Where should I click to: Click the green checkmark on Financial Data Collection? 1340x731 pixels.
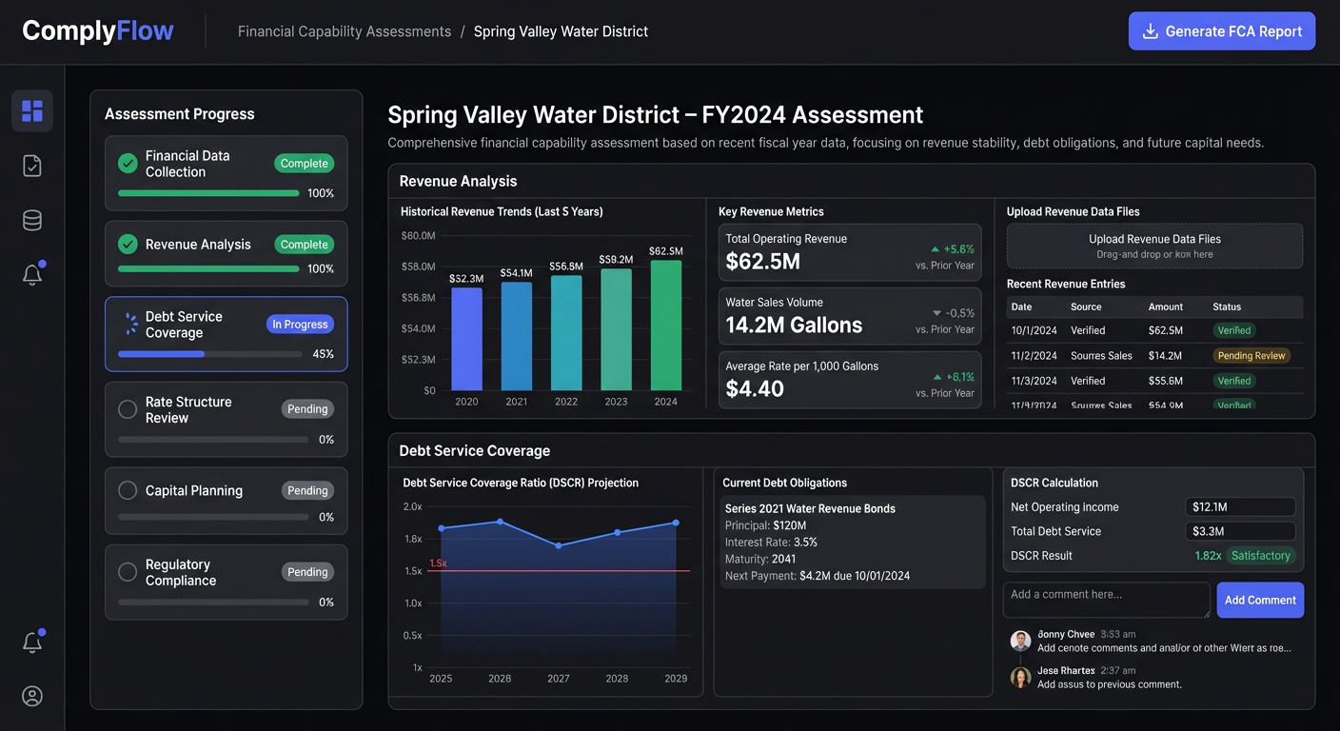point(128,163)
